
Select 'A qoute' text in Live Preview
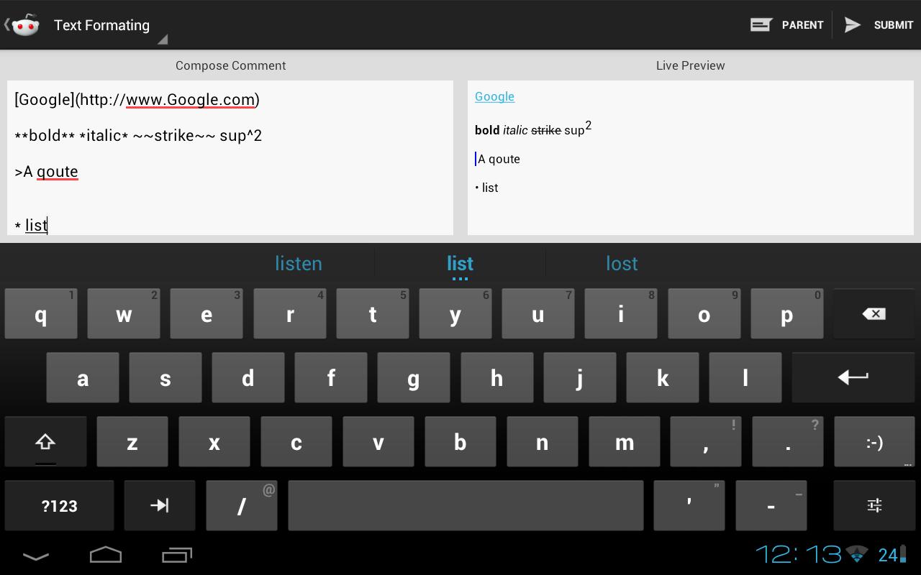click(x=499, y=160)
